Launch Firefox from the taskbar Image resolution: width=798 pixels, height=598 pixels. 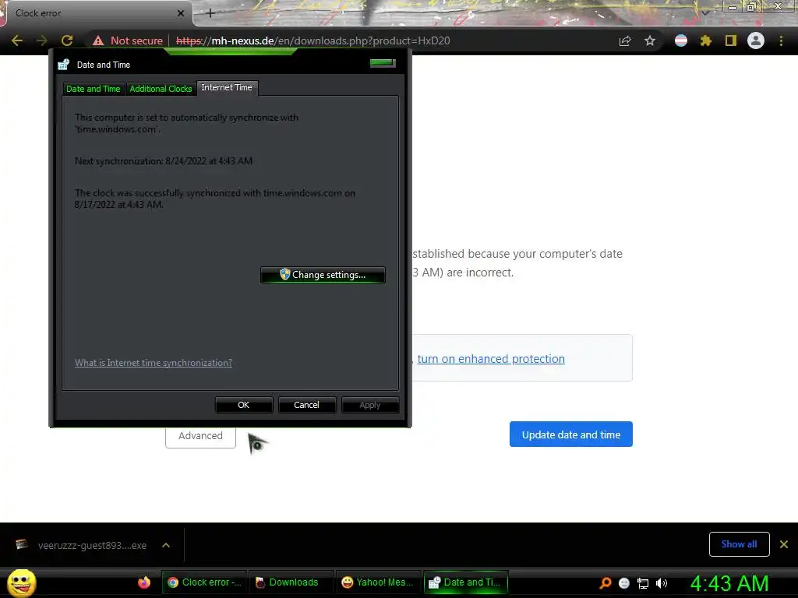pos(144,582)
